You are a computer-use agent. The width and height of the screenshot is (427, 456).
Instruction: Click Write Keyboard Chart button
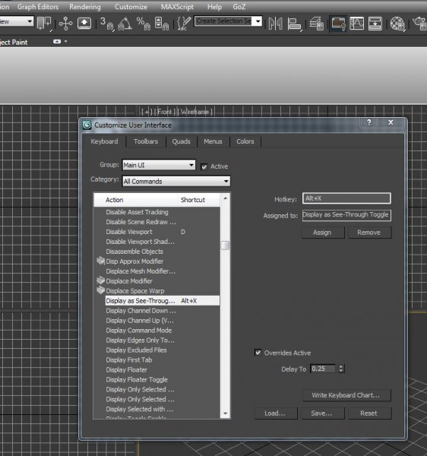[x=346, y=395]
